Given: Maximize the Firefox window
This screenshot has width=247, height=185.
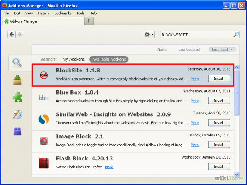Looking at the screenshot, I should pos(234,6).
